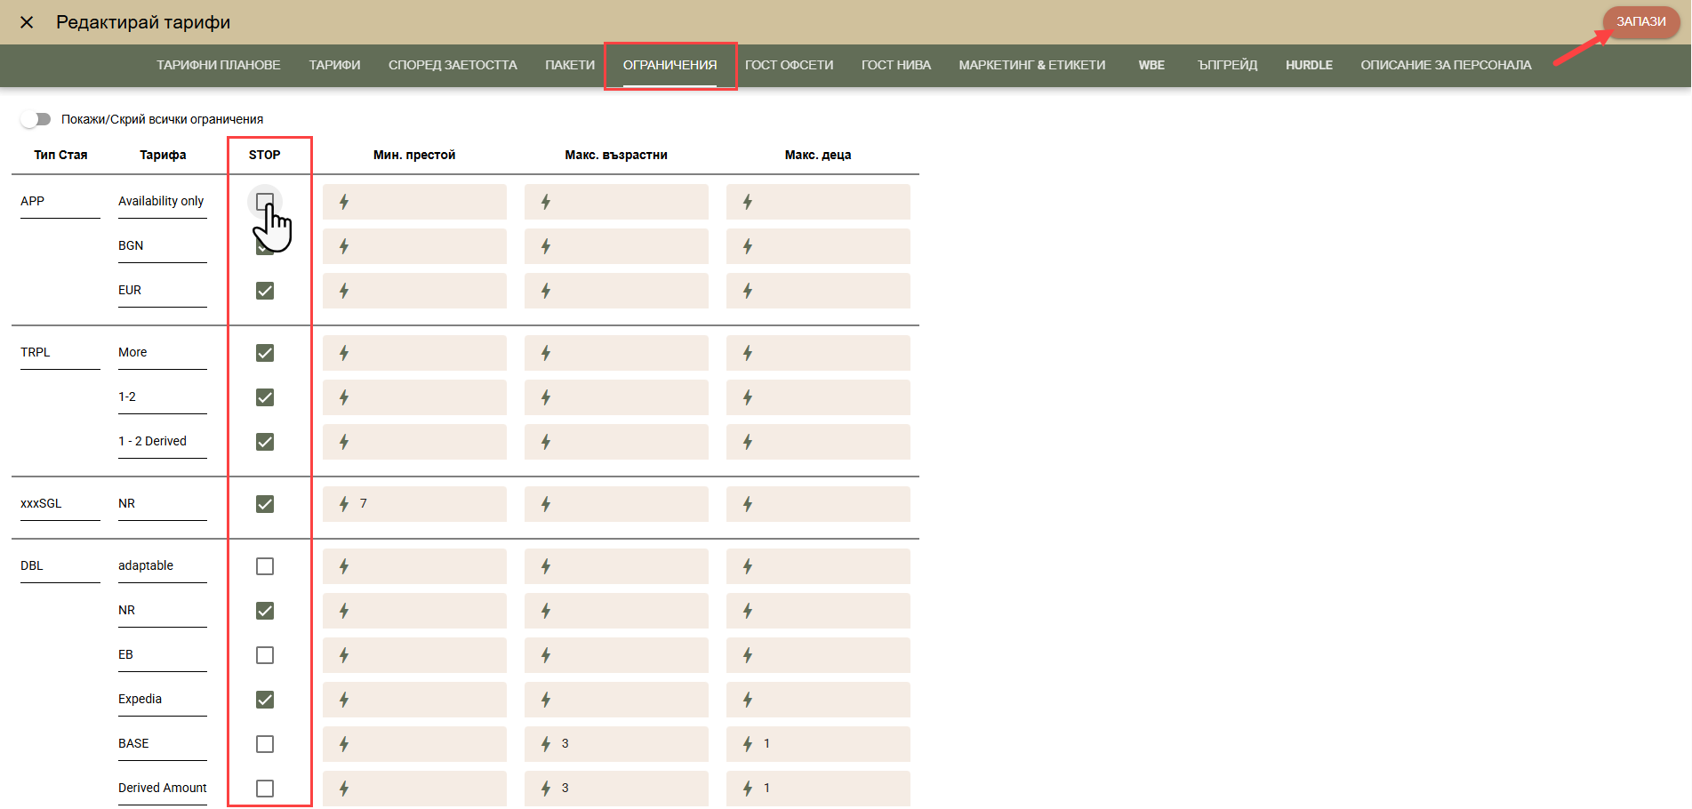
Task: Close the Редактирай тарифи editor with X
Action: (x=27, y=22)
